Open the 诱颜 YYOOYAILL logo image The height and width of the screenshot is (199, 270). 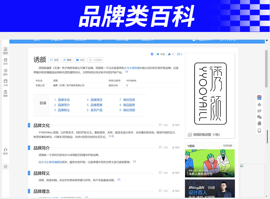[x=210, y=94]
